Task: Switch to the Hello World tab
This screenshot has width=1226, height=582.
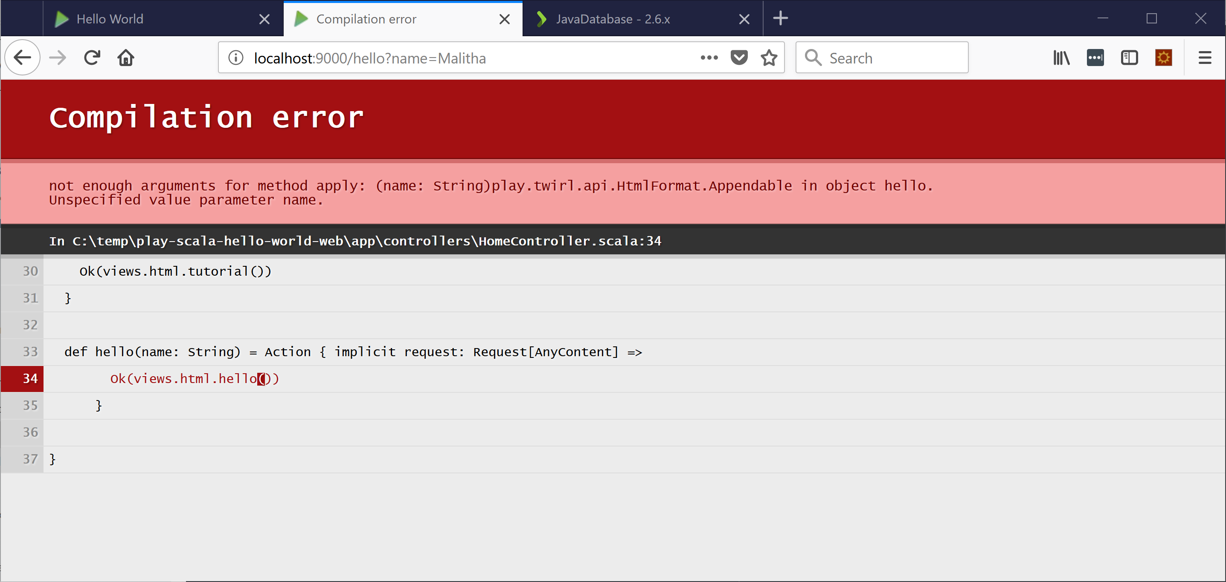Action: (x=163, y=19)
